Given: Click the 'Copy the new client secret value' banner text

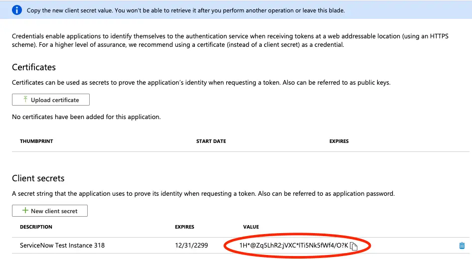Looking at the screenshot, I should coord(185,10).
